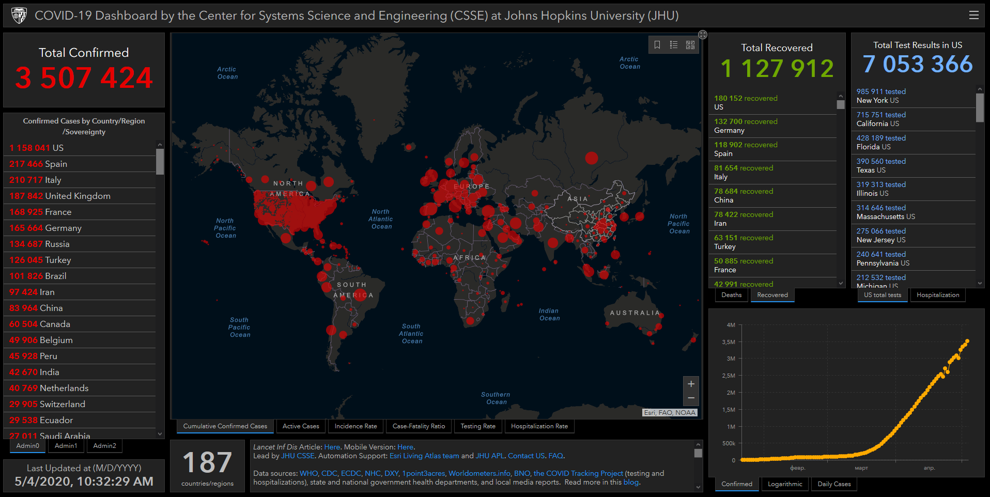The height and width of the screenshot is (497, 990).
Task: Click the Contact US link
Action: (x=526, y=456)
